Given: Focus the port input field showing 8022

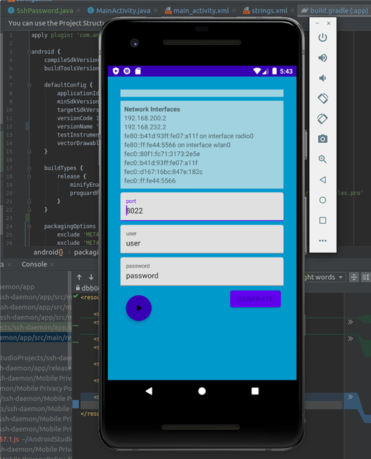Looking at the screenshot, I should point(202,207).
